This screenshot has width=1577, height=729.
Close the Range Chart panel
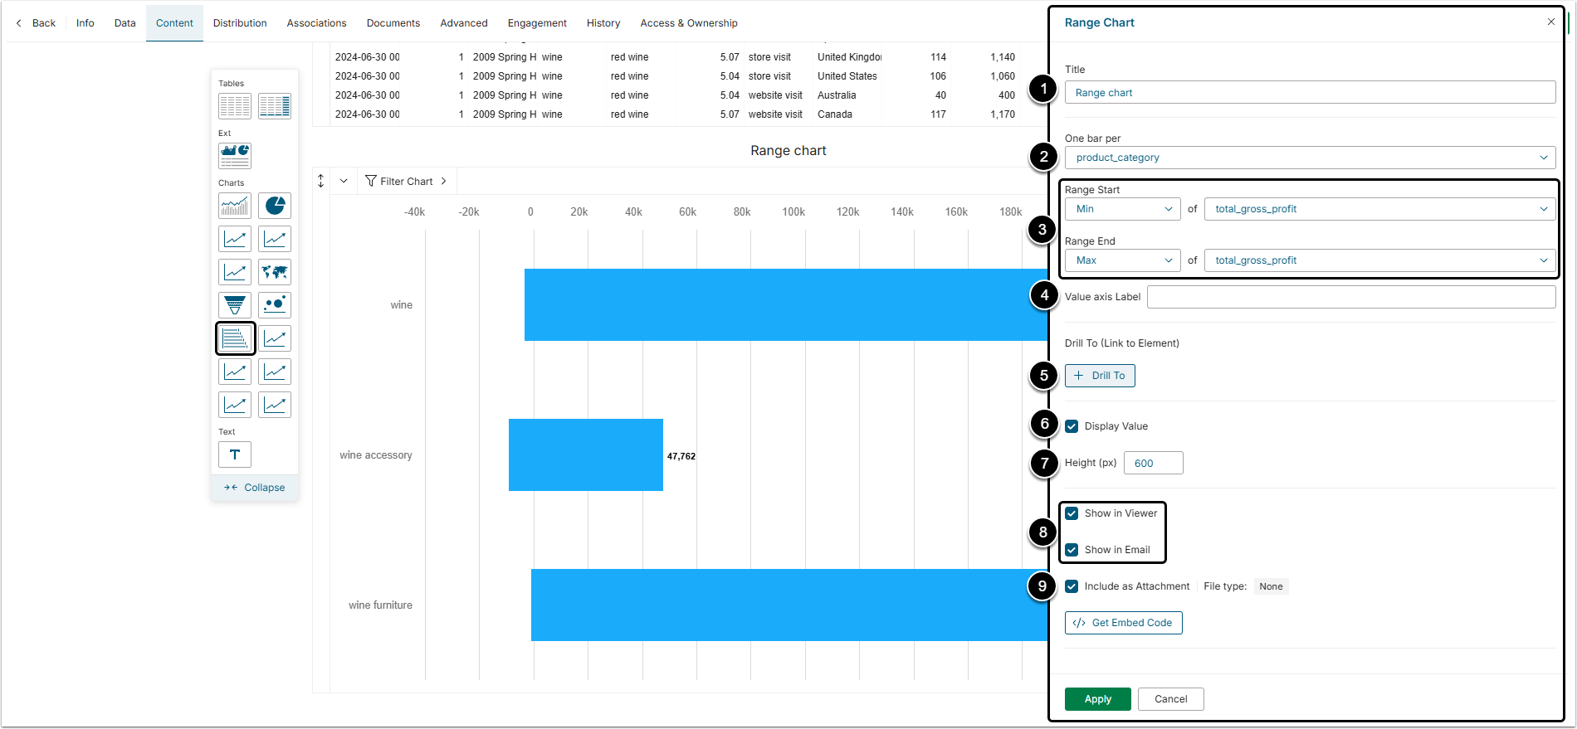[x=1551, y=22]
